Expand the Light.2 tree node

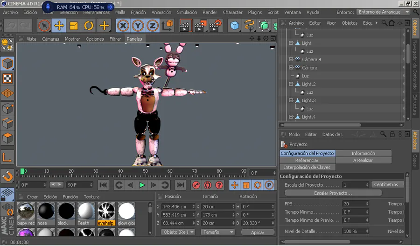(291, 84)
